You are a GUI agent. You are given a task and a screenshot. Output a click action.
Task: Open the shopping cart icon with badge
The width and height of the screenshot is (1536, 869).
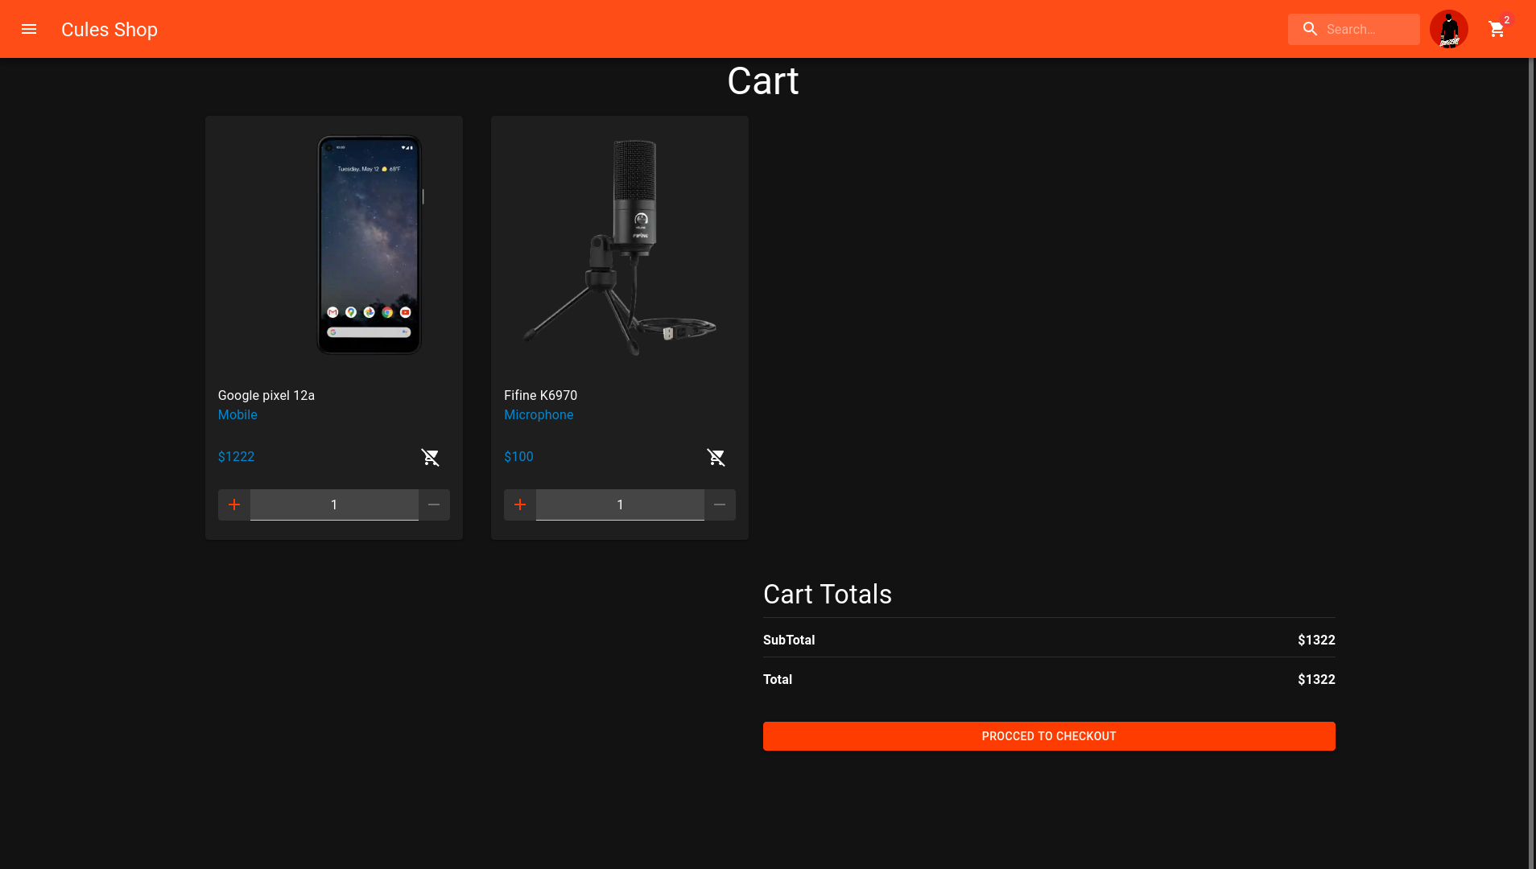click(x=1497, y=29)
